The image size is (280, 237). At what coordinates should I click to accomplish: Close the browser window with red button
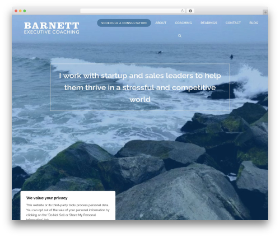(x=16, y=11)
